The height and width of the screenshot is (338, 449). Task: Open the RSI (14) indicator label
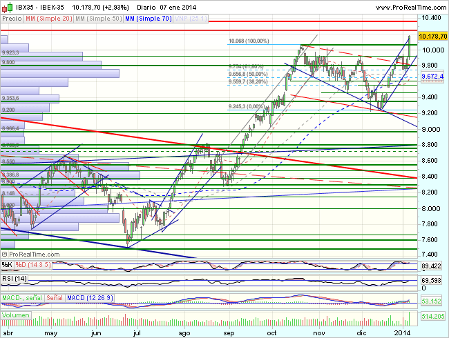pyautogui.click(x=14, y=278)
